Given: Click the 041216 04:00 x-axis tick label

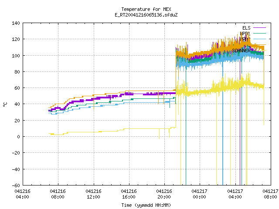Looking at the screenshot, I should pos(22,194).
